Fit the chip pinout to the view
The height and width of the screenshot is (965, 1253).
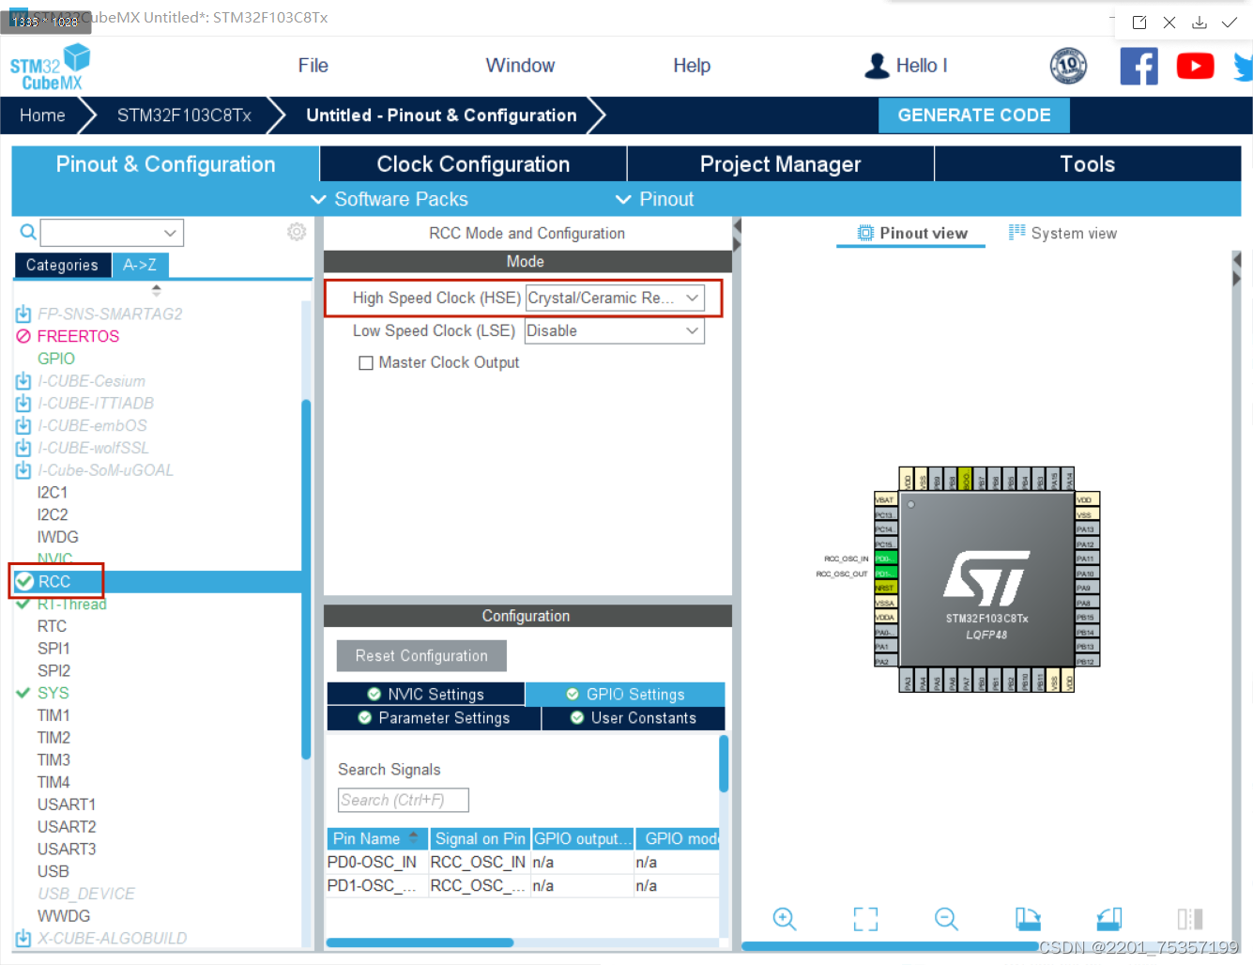tap(865, 919)
